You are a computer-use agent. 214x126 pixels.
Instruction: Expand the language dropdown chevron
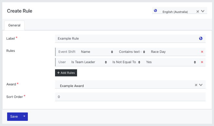click(203, 11)
